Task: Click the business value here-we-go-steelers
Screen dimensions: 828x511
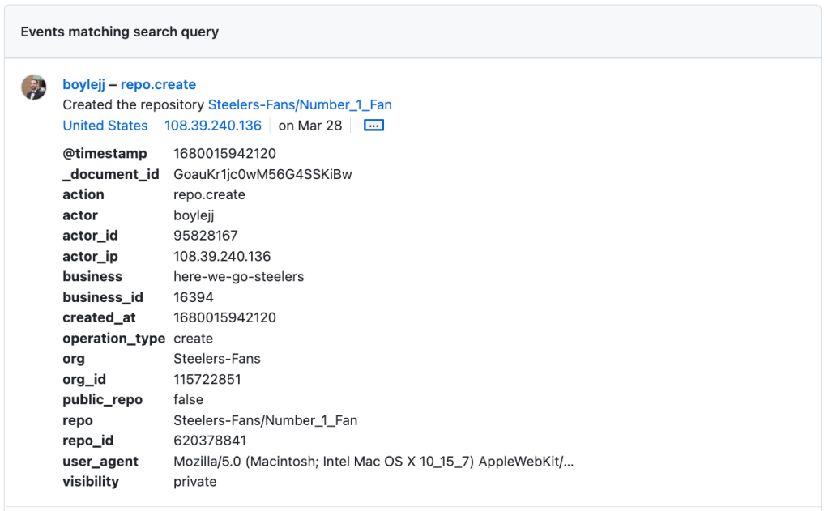Action: [237, 276]
